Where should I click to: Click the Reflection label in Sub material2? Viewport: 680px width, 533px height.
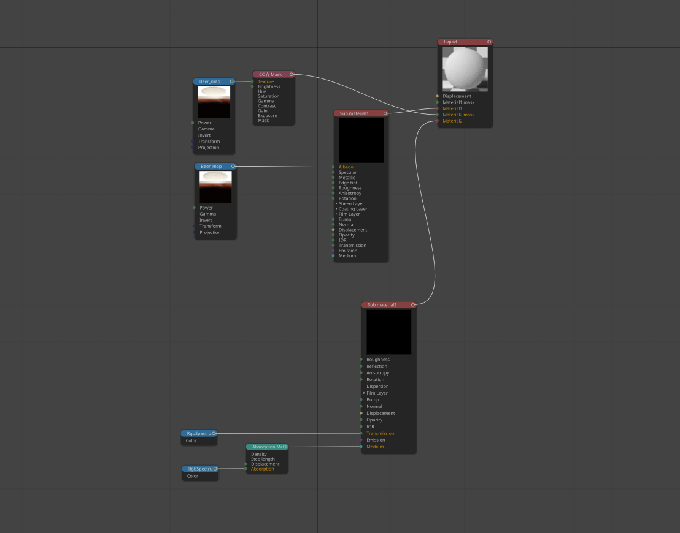click(x=377, y=366)
